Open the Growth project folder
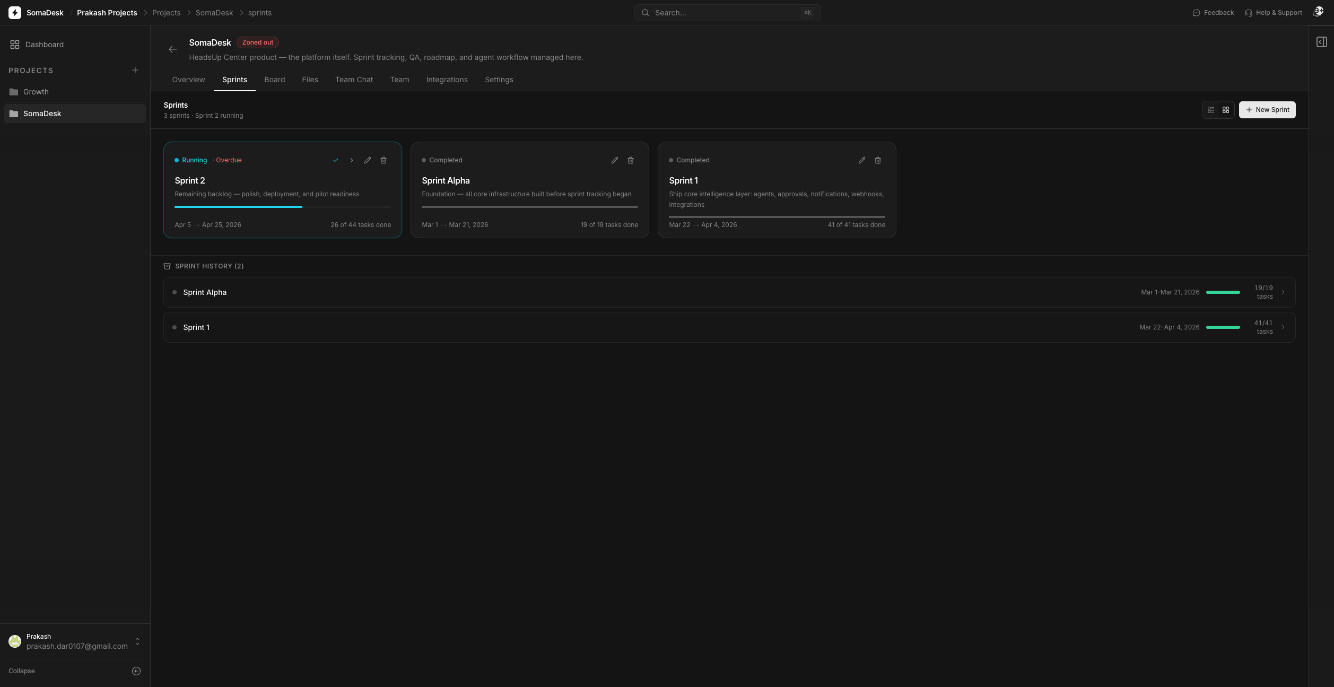Image resolution: width=1334 pixels, height=687 pixels. pyautogui.click(x=75, y=92)
